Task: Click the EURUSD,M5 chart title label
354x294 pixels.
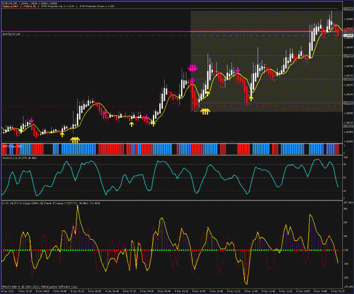Action: point(29,4)
